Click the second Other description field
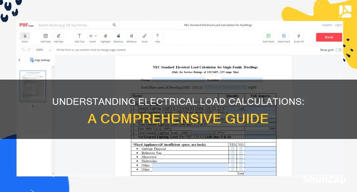The image size is (357, 192). 190,169
